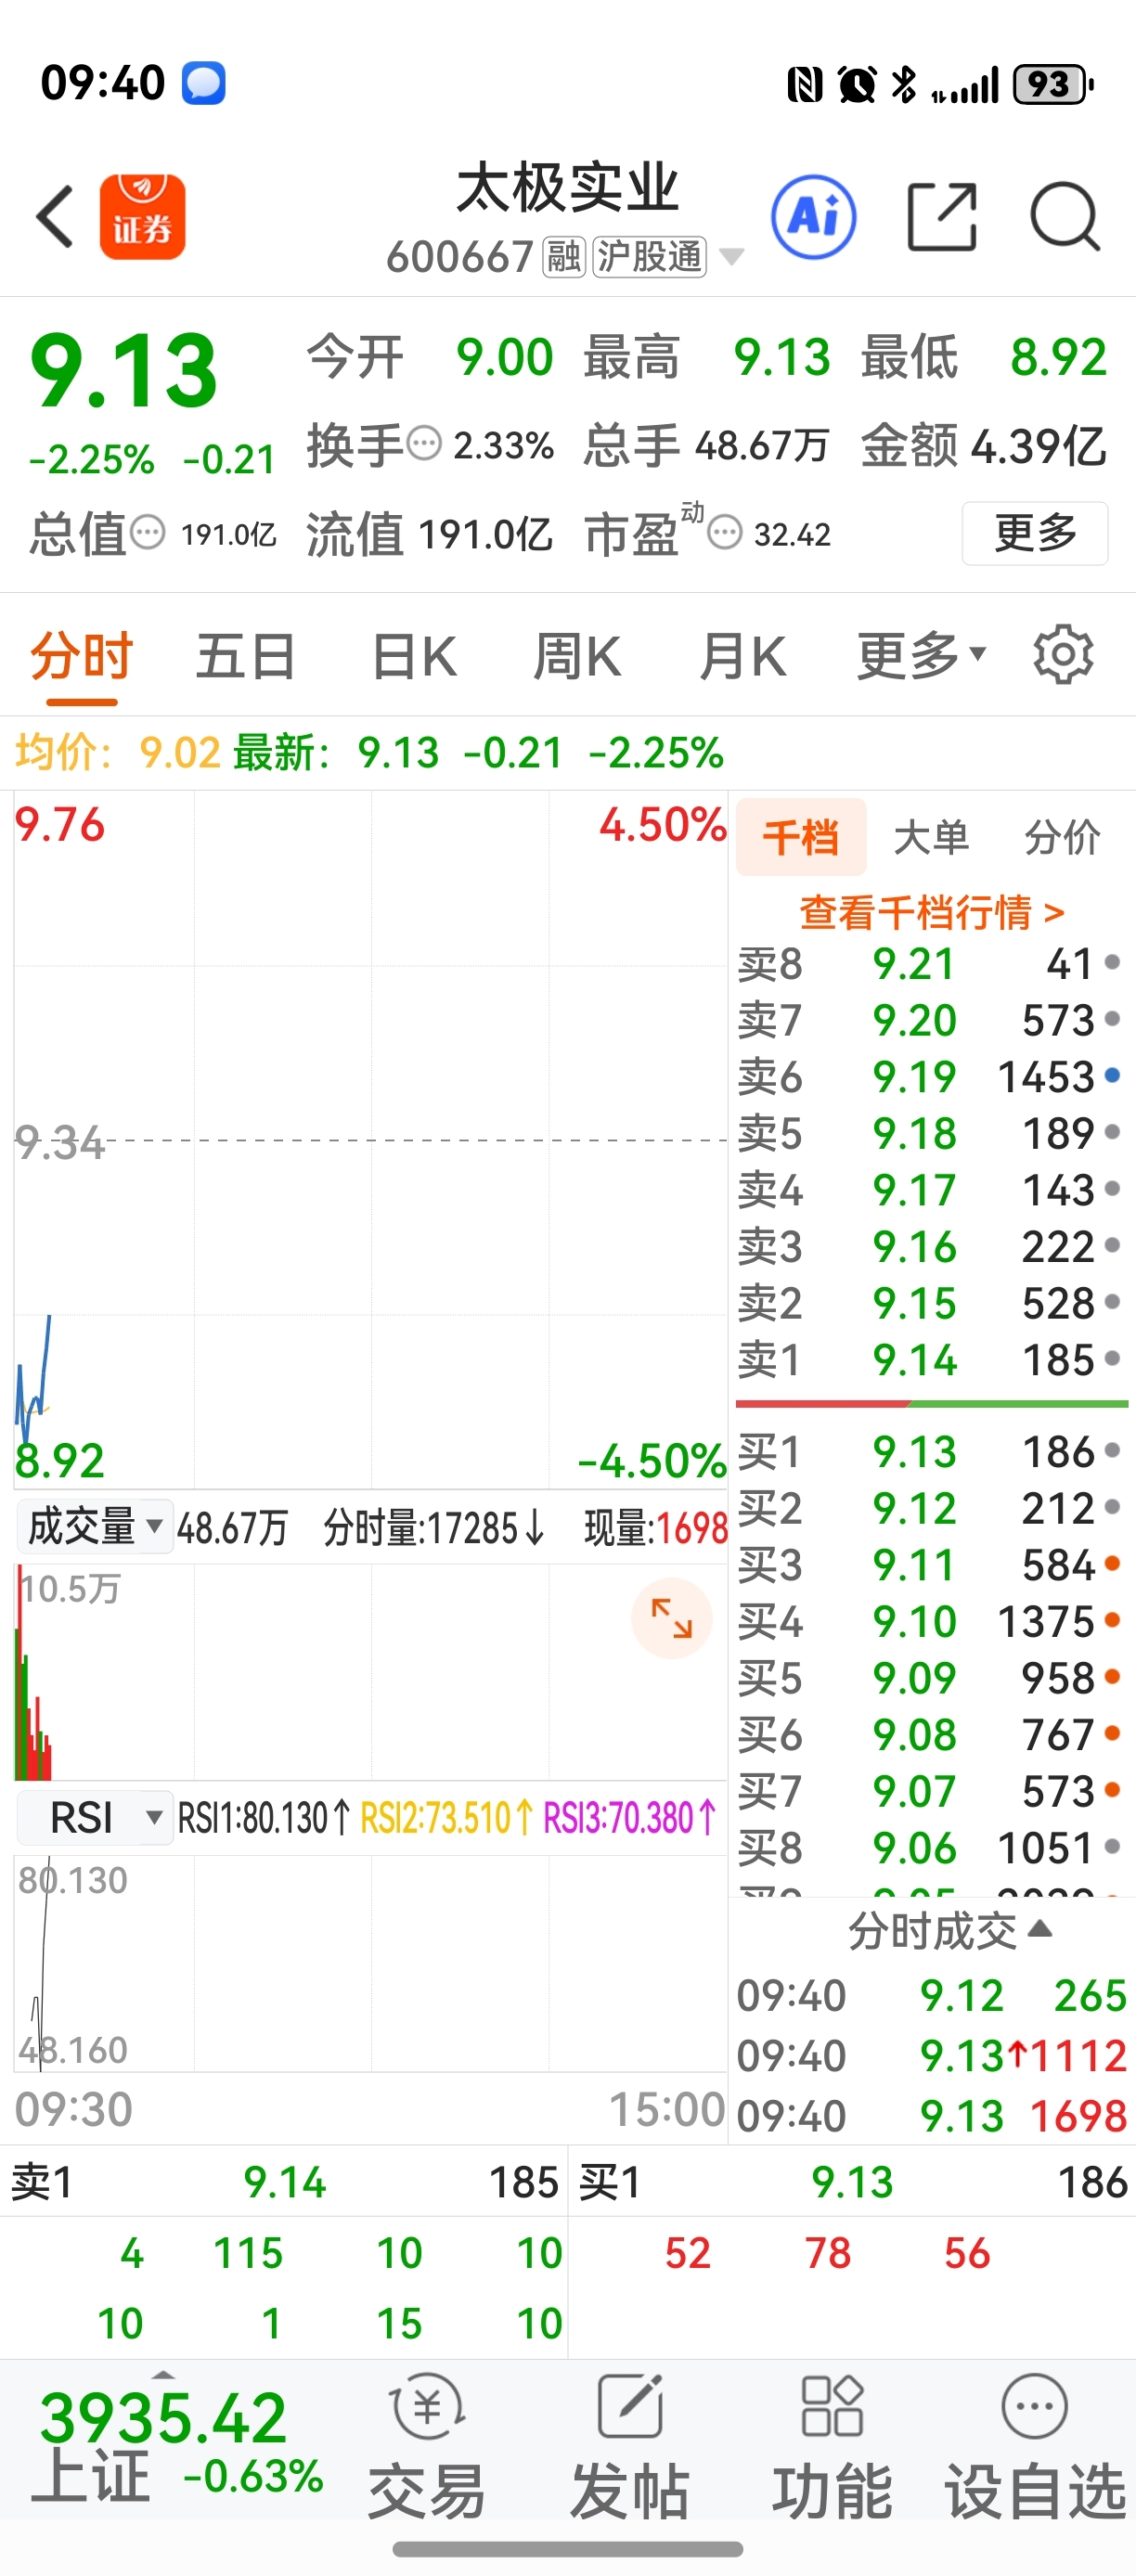
Task: Open the orange 证券 brokerage icon
Action: click(x=142, y=216)
